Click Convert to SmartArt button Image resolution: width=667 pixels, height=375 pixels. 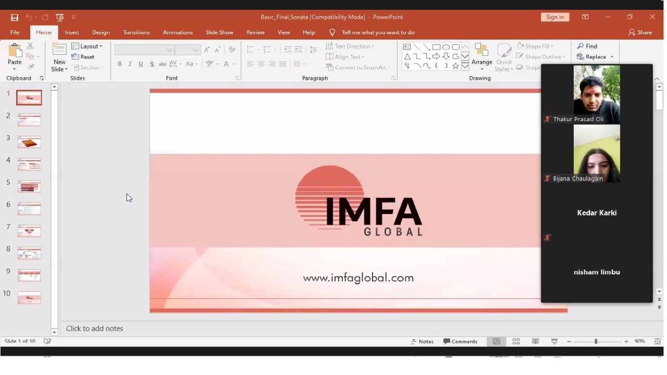pos(358,67)
